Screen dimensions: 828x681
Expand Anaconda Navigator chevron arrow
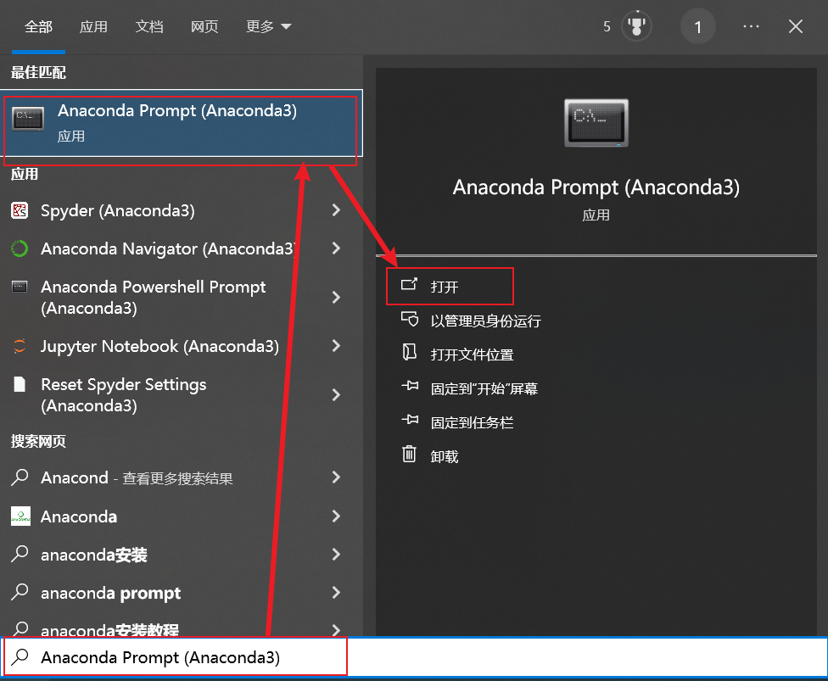(336, 248)
